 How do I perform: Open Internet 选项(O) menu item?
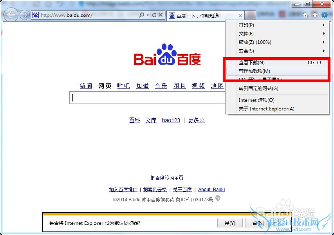coord(277,100)
